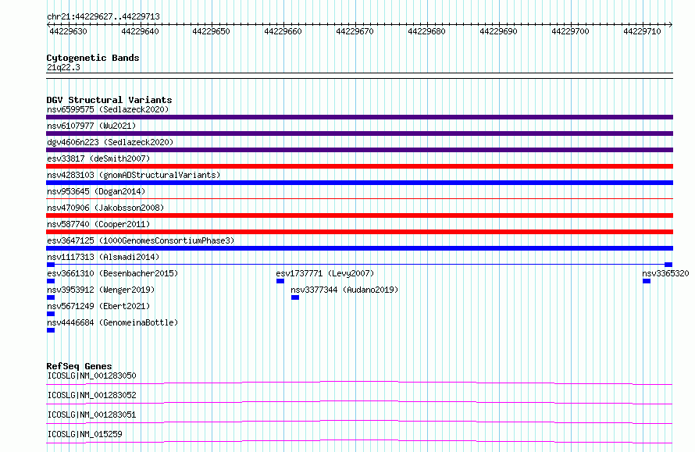Image resolution: width=695 pixels, height=452 pixels.
Task: Click the purple bar under nsv6599575
Action: click(x=359, y=117)
